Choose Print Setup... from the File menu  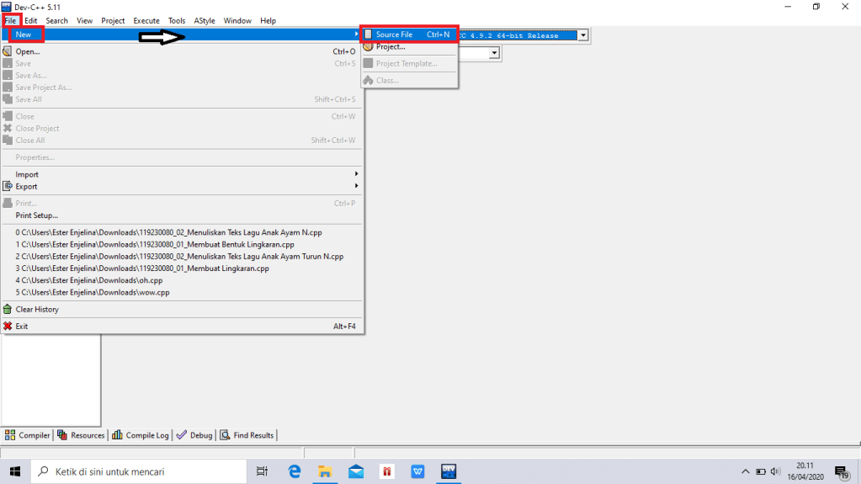[37, 215]
